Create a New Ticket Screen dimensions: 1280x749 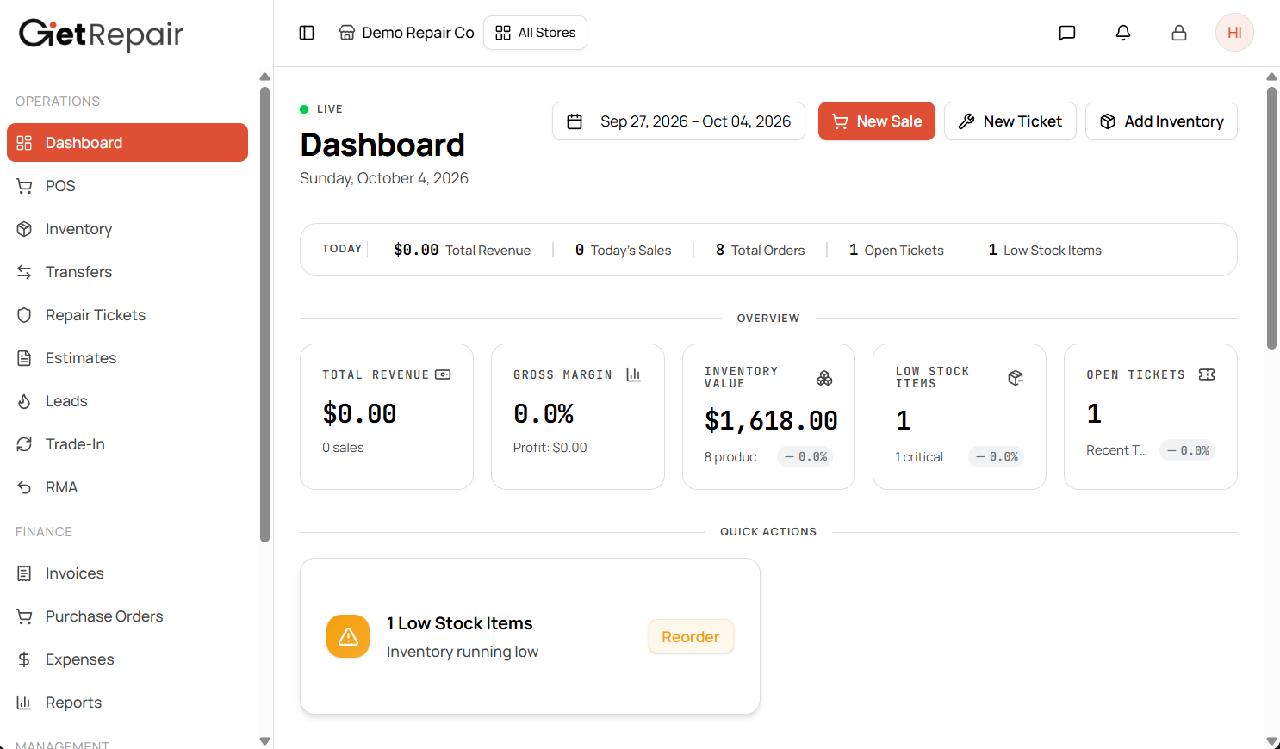pyautogui.click(x=1010, y=121)
